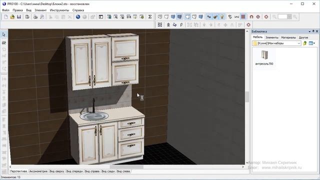Toggle semi-transparency display option icon

(x=194, y=17)
